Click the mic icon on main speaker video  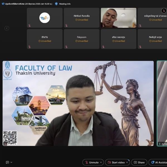[5, 143]
